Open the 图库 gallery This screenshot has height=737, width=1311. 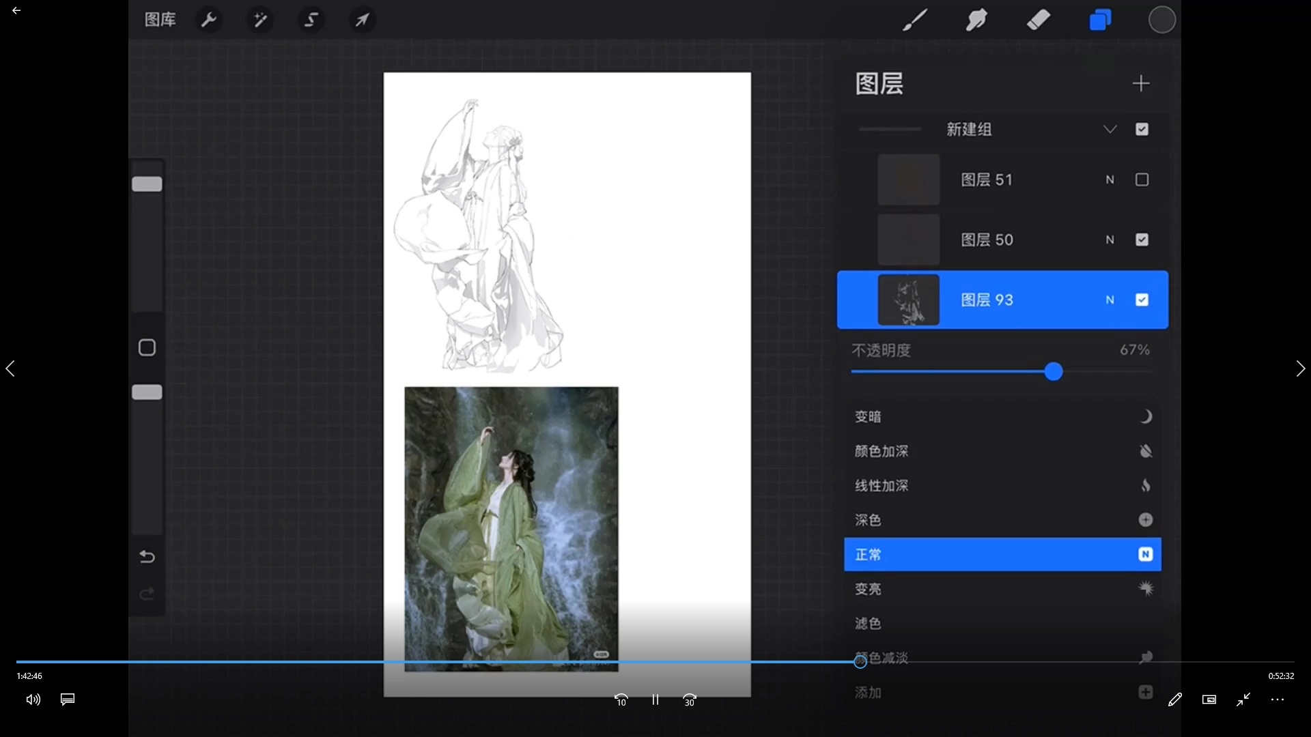point(160,20)
